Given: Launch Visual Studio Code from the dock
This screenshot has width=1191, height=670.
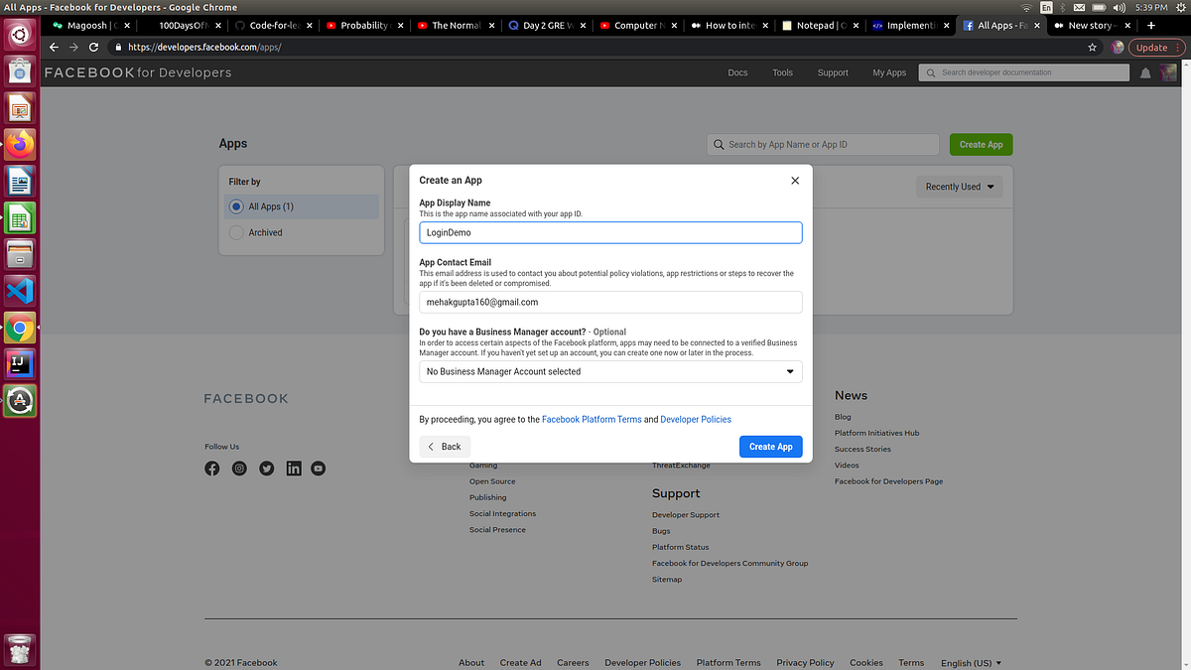Looking at the screenshot, I should tap(18, 290).
